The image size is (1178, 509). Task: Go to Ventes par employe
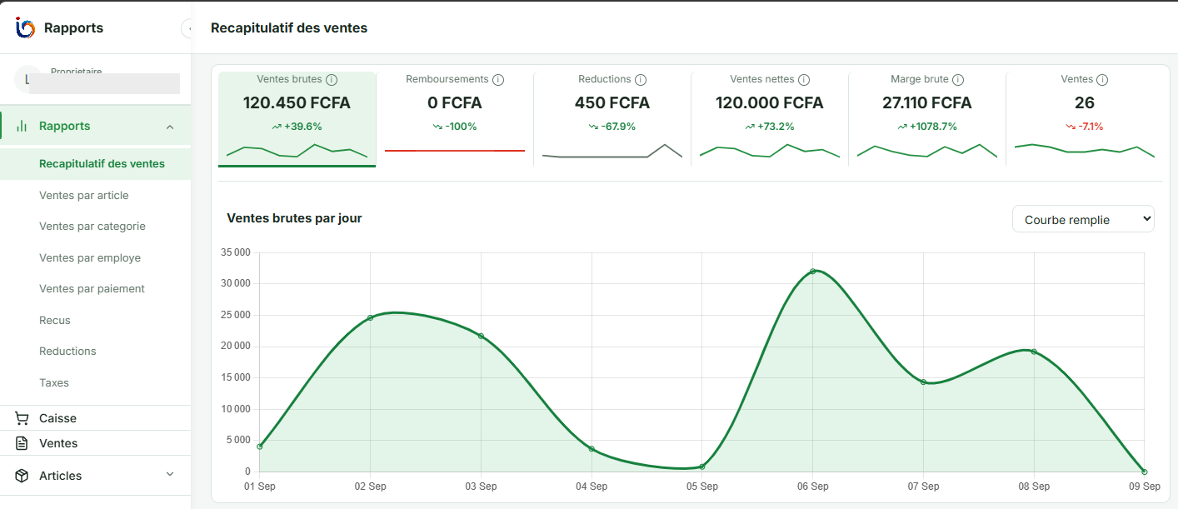point(90,257)
